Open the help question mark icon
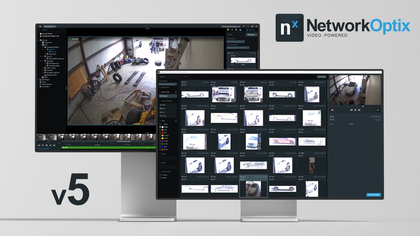The height and width of the screenshot is (236, 420). [244, 27]
